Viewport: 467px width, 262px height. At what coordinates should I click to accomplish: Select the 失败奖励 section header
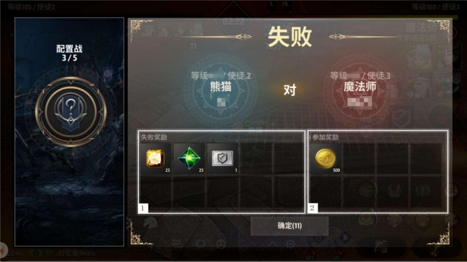tap(154, 137)
